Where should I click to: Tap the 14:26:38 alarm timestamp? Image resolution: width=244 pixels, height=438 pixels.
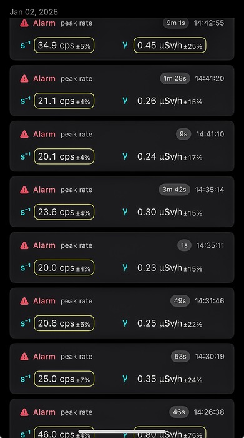209,412
